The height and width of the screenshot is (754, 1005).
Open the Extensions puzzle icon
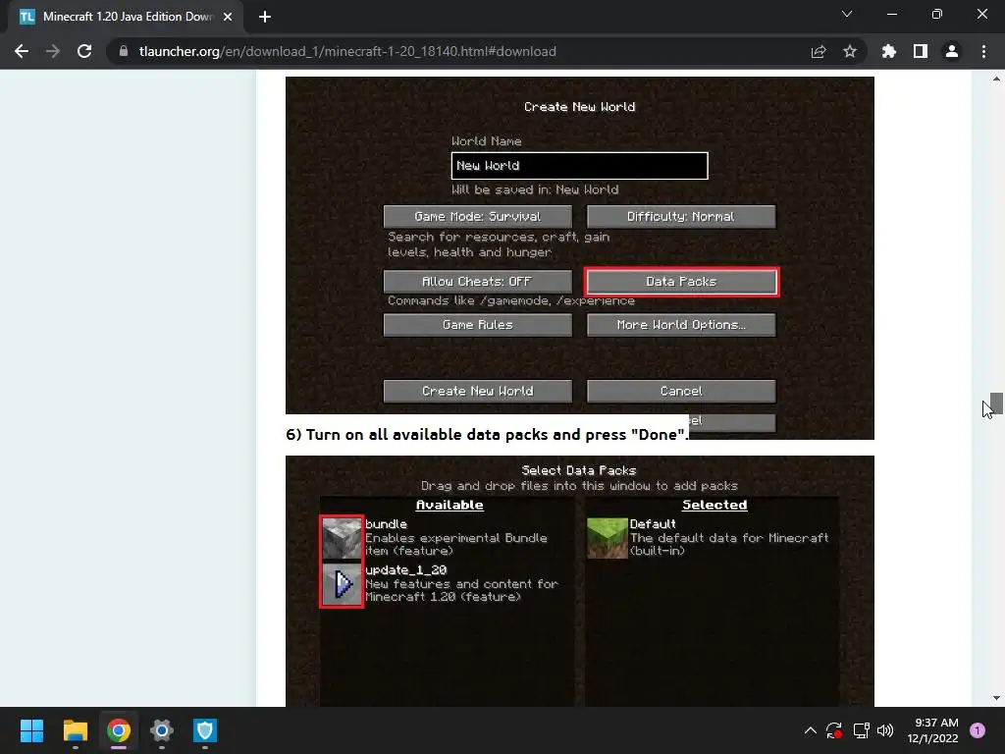[x=889, y=51]
